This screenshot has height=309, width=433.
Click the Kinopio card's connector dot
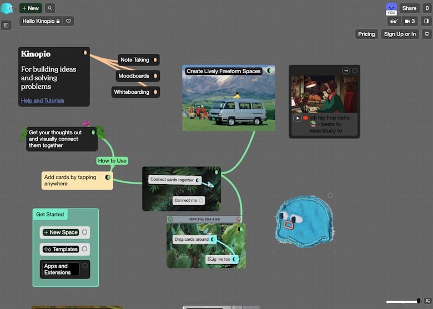point(85,53)
